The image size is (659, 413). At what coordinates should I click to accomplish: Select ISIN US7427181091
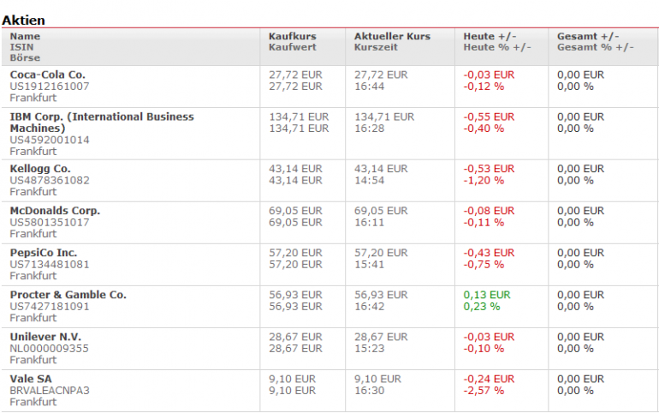[x=50, y=307]
